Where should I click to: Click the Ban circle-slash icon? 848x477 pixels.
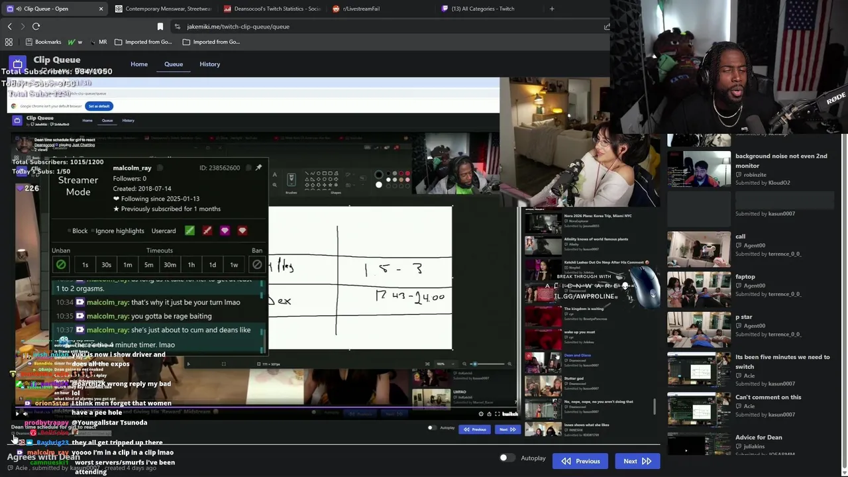[x=257, y=264]
